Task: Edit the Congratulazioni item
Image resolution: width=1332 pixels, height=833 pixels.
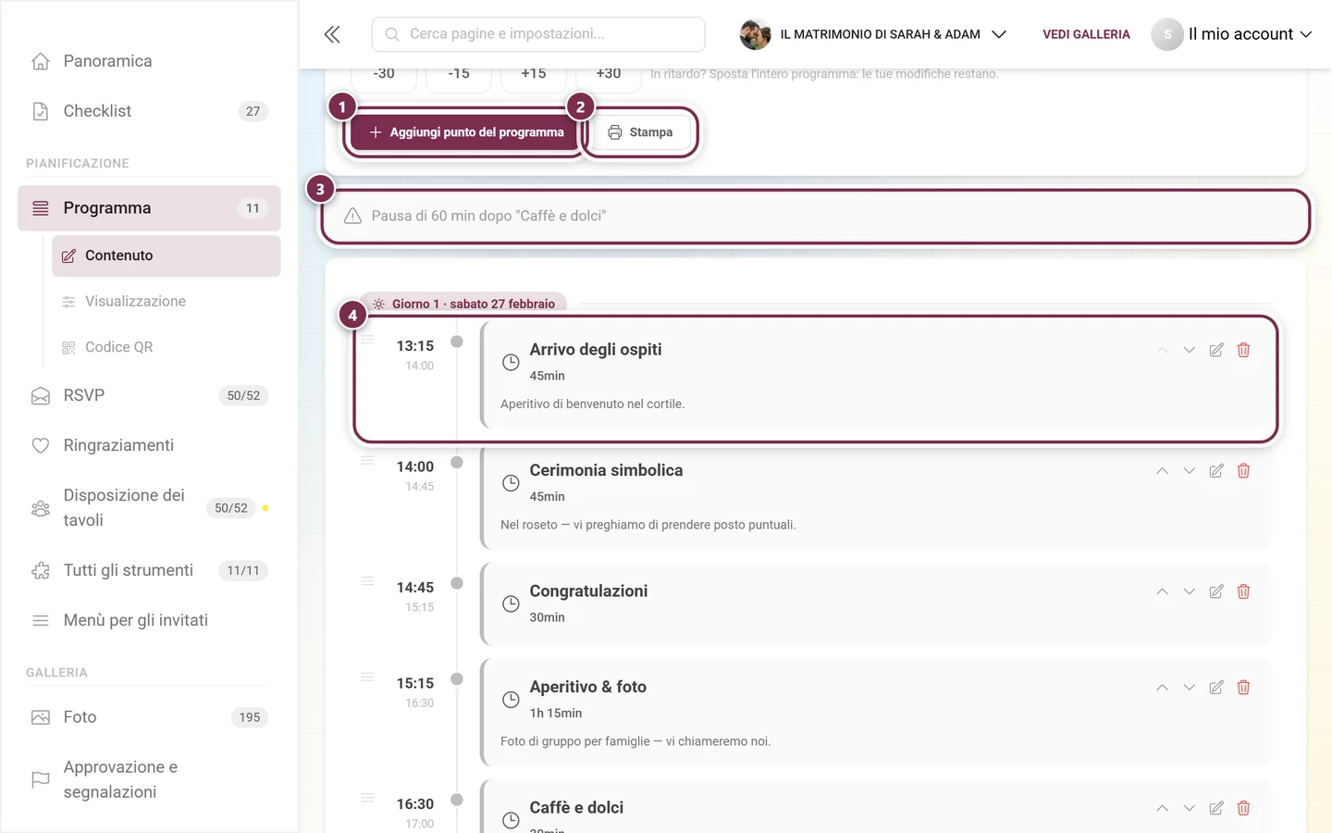Action: [1216, 591]
